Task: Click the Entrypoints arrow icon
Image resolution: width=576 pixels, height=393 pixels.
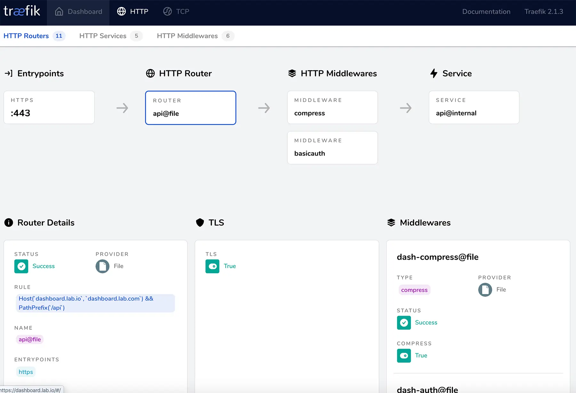Action: click(x=9, y=73)
